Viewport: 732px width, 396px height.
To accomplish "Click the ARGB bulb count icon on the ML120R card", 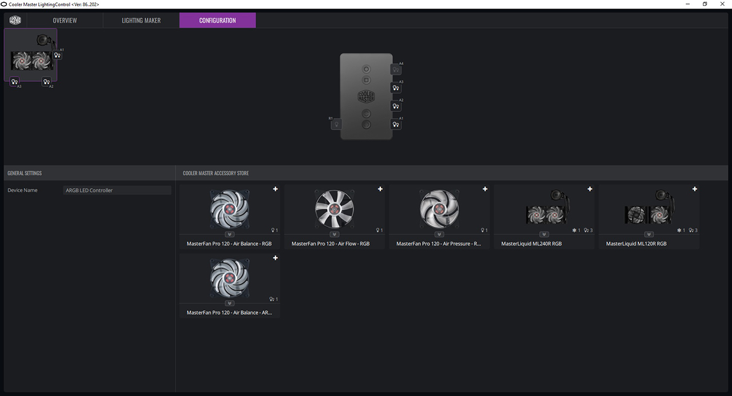I will pyautogui.click(x=691, y=230).
